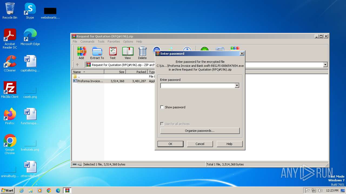Click the Add toolbar icon in WinRAR
This screenshot has height=194, width=346.
pos(81,53)
